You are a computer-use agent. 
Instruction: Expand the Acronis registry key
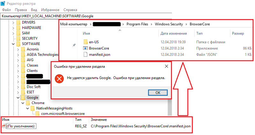click(18, 49)
